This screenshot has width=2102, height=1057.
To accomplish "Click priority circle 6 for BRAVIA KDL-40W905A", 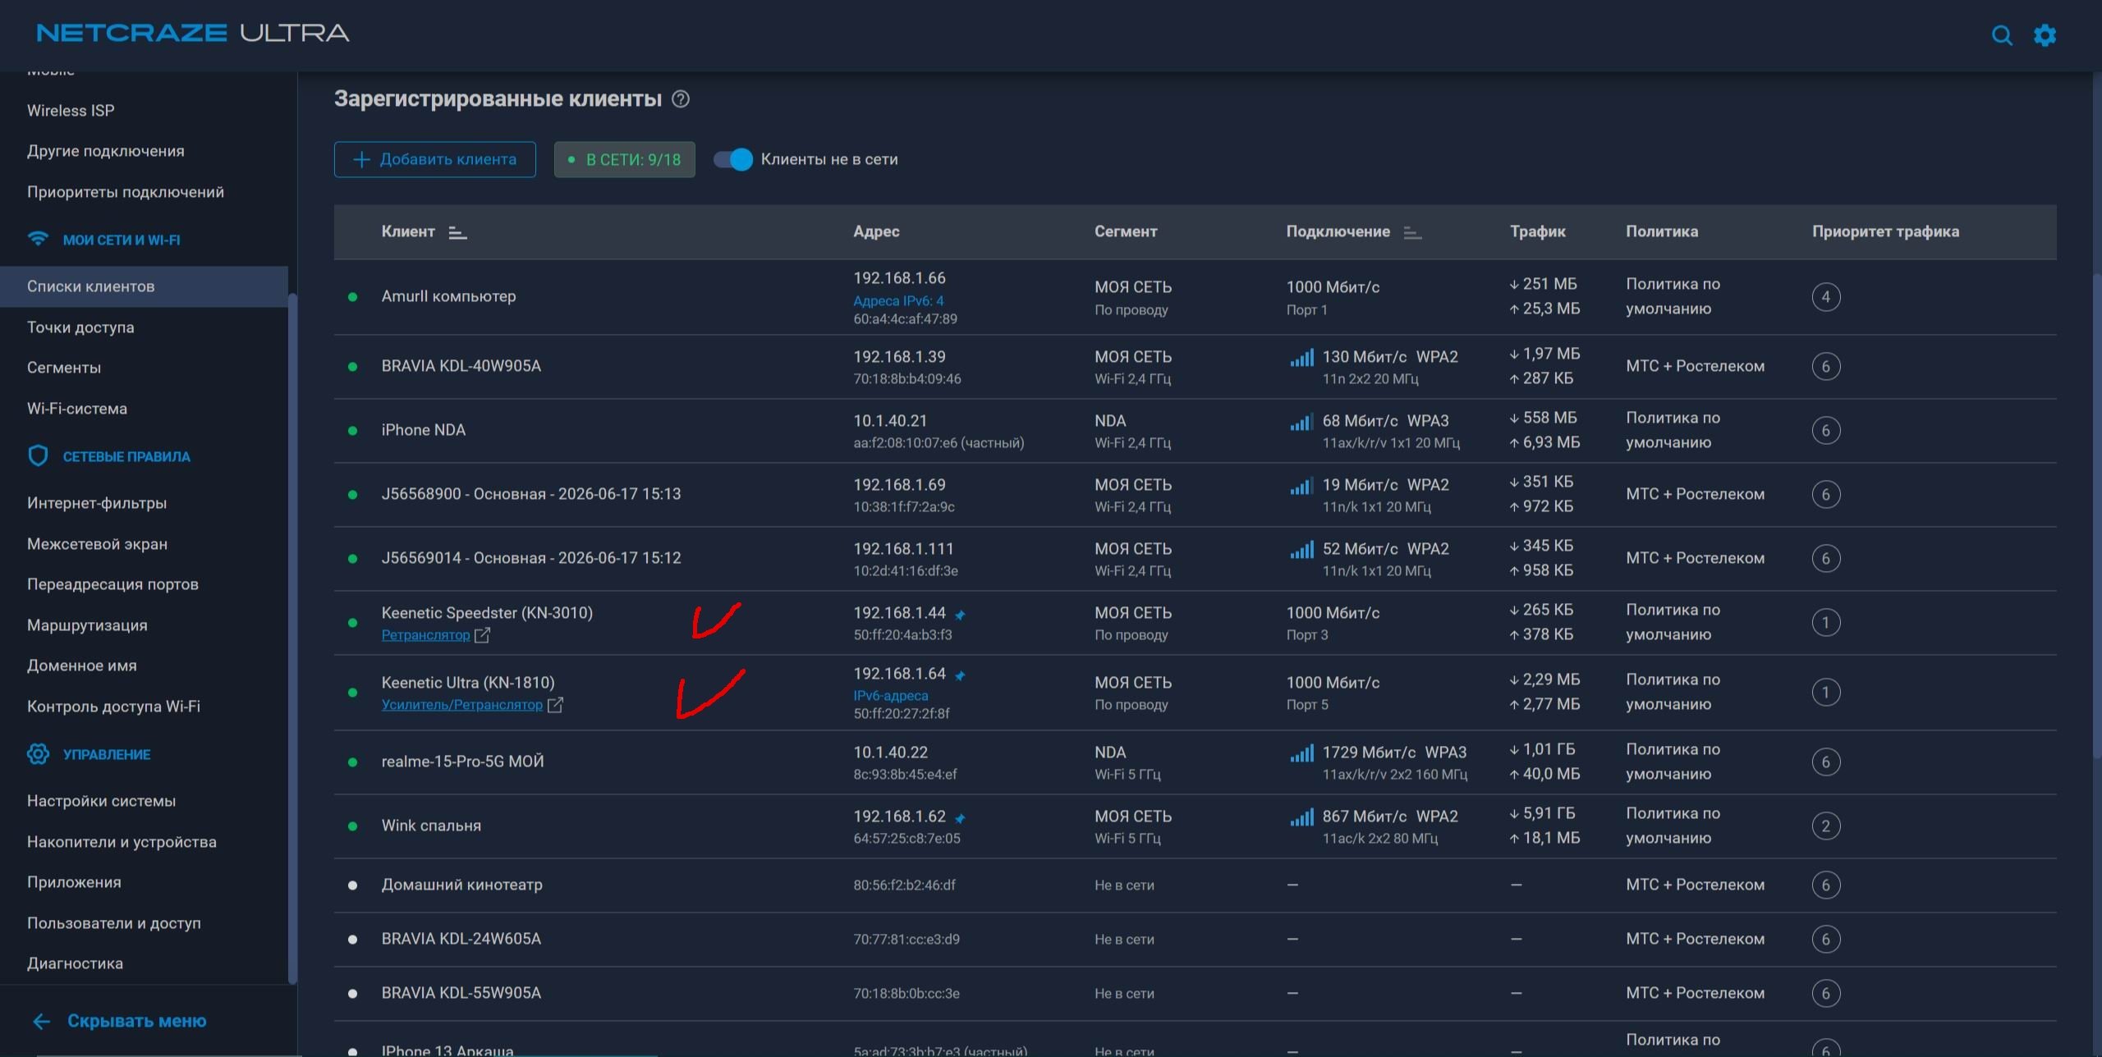I will pos(1826,367).
